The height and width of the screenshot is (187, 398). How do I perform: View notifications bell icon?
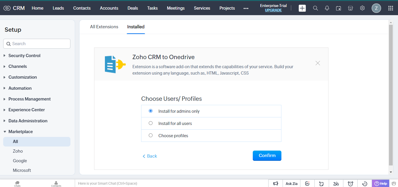point(327,8)
